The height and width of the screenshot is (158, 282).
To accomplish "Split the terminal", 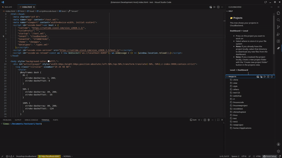I will tap(205, 120).
